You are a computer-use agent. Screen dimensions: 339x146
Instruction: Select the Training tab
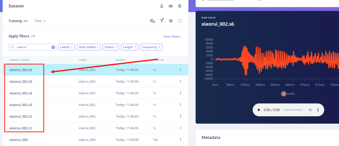15,21
